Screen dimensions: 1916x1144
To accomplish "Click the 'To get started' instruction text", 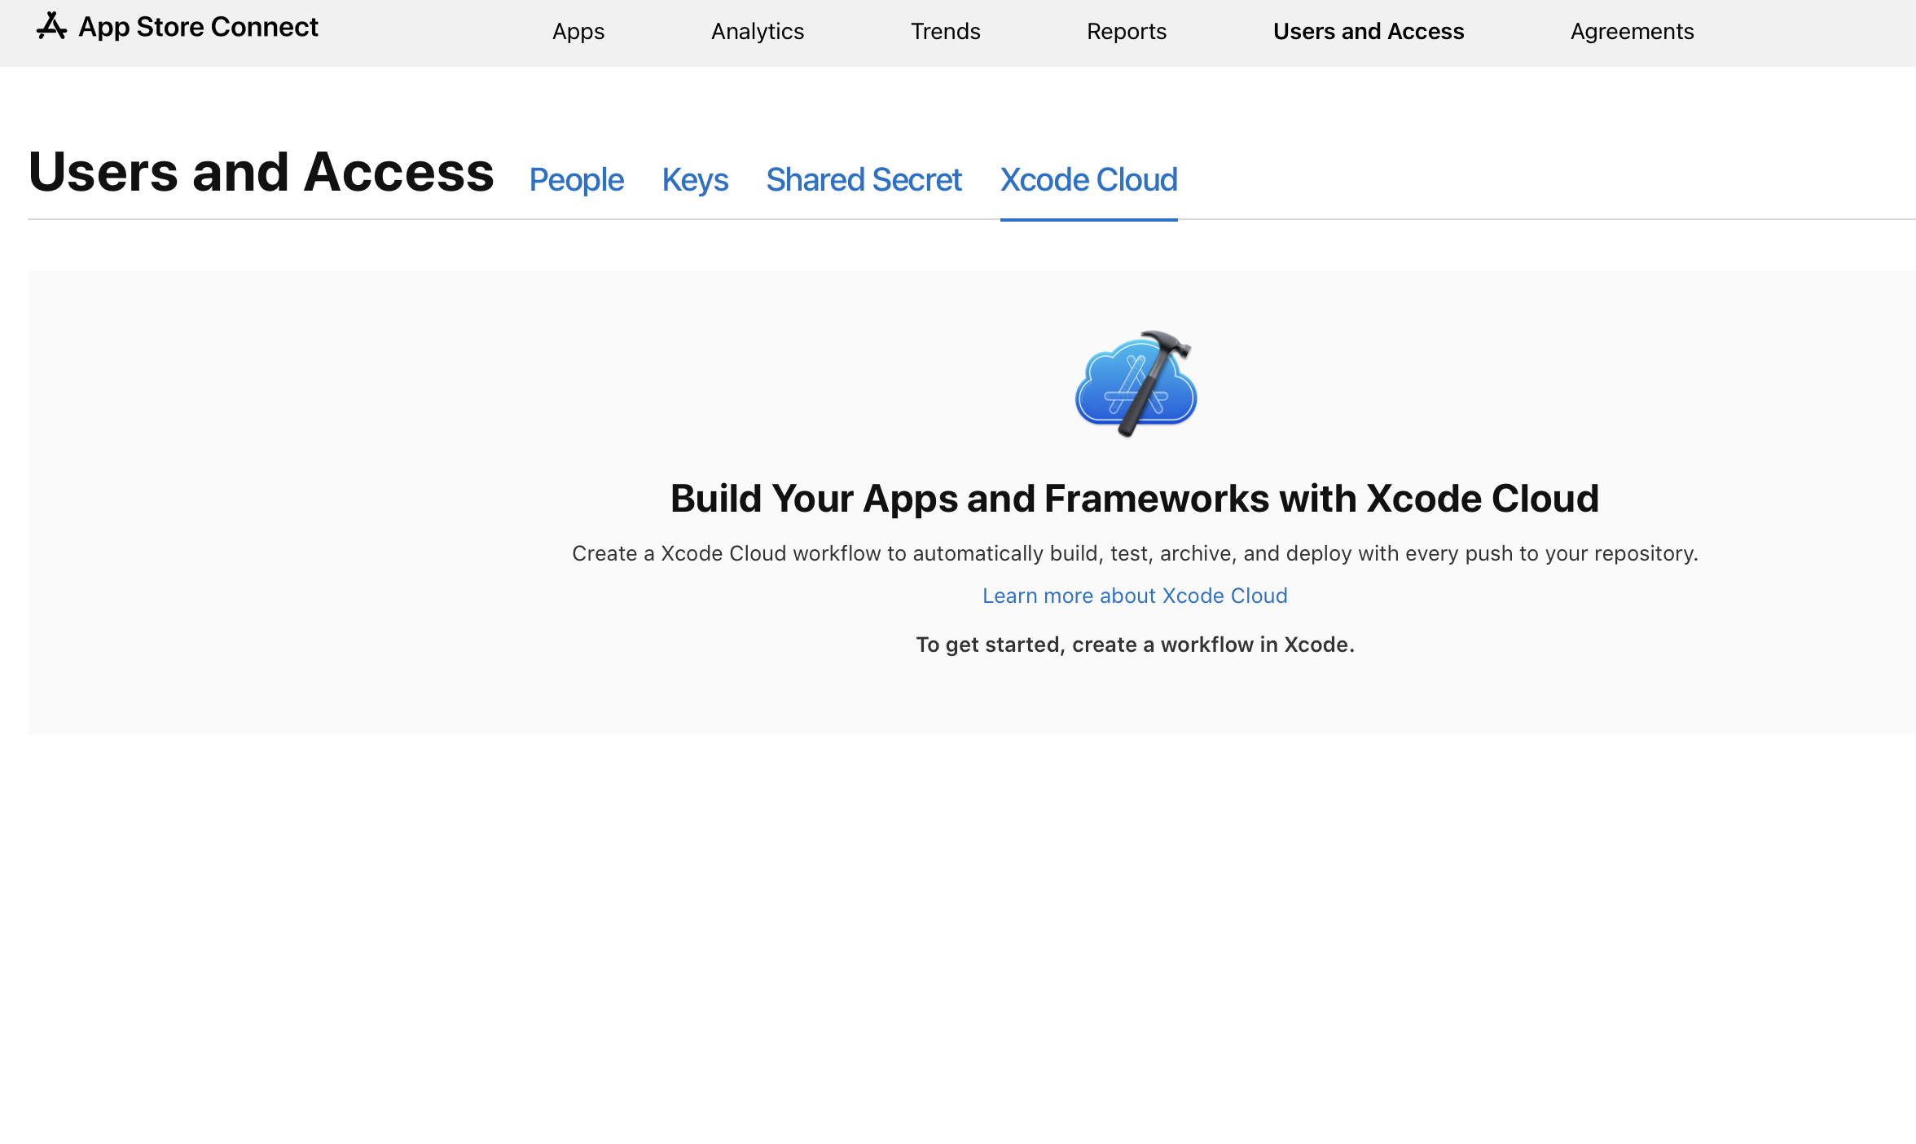I will 1135,645.
